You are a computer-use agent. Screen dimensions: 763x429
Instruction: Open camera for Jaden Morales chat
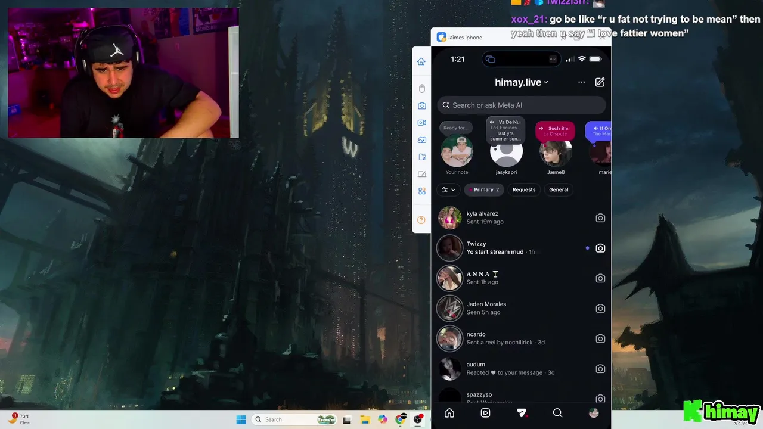[x=600, y=309]
